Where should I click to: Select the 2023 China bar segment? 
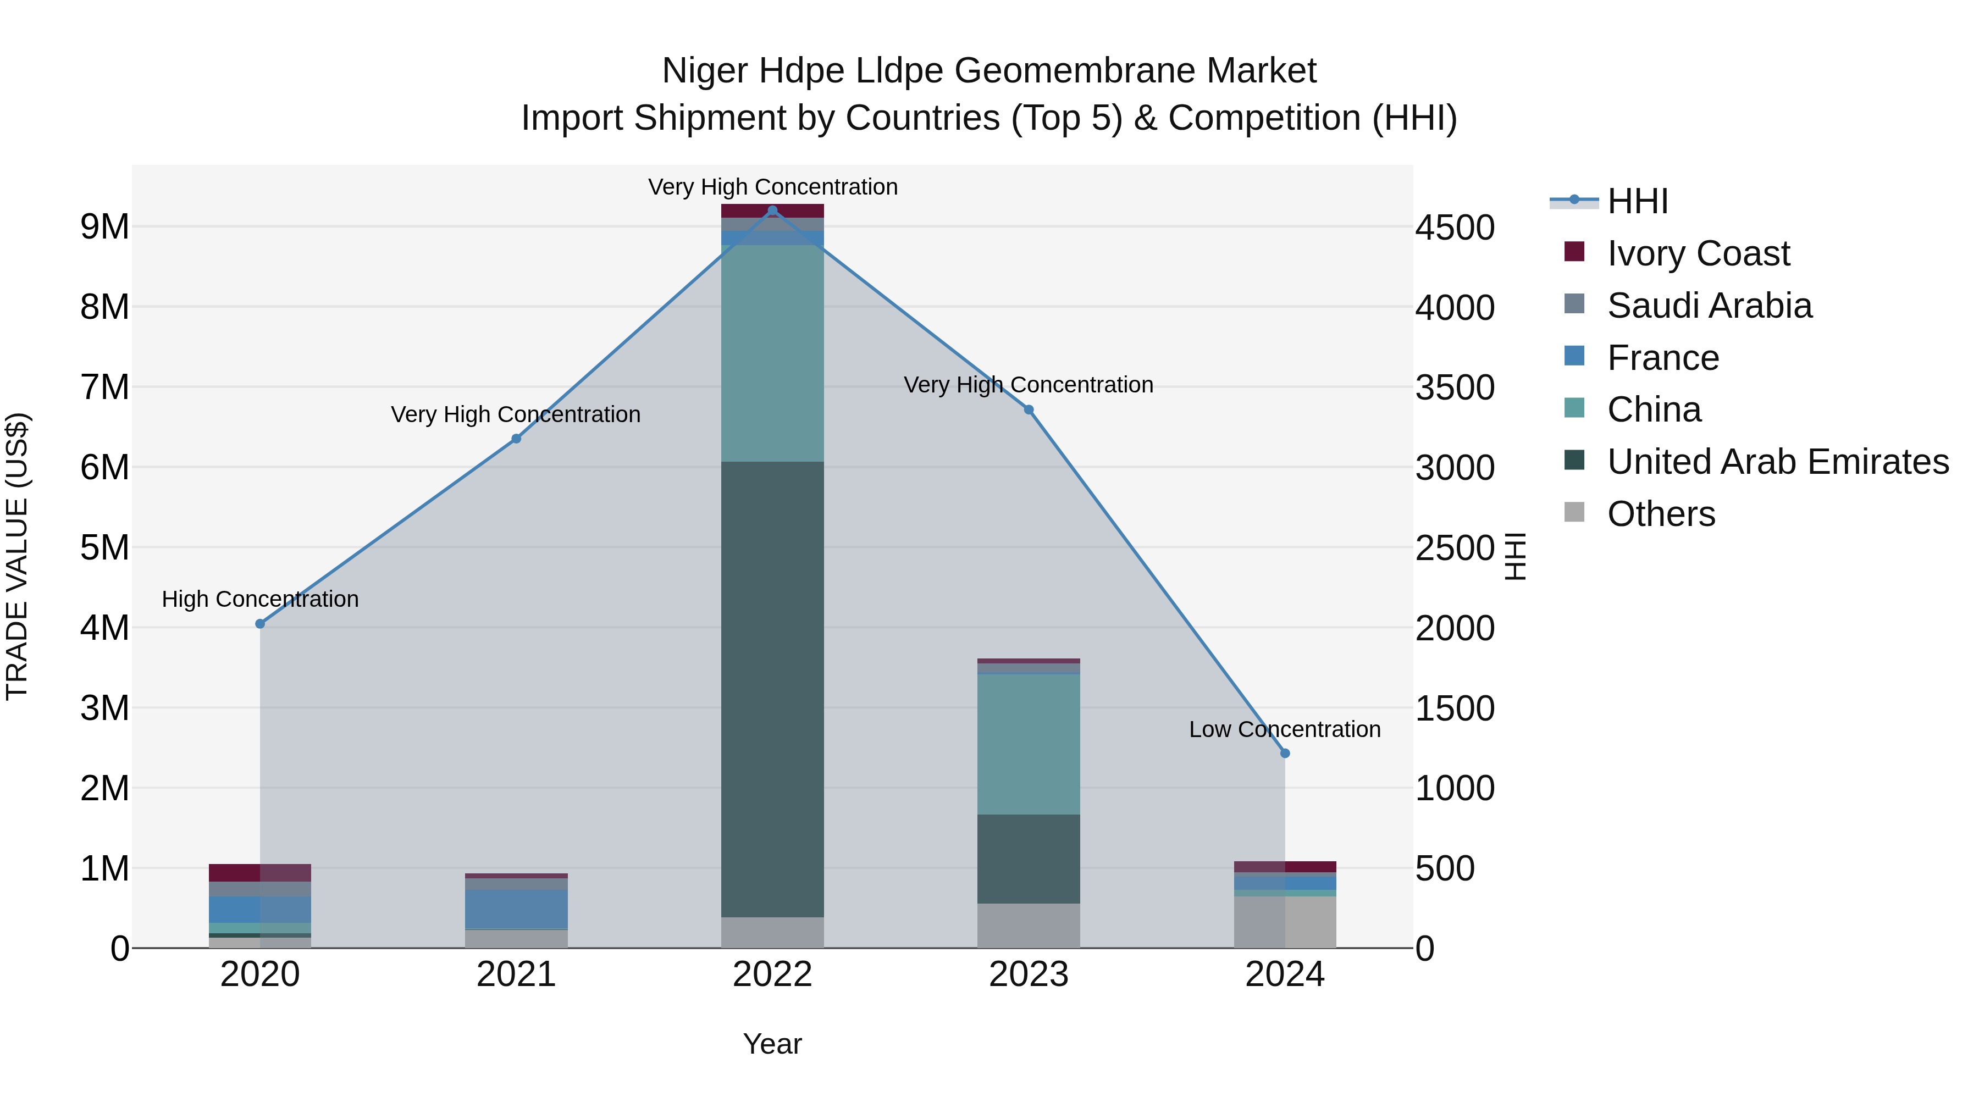(1029, 744)
